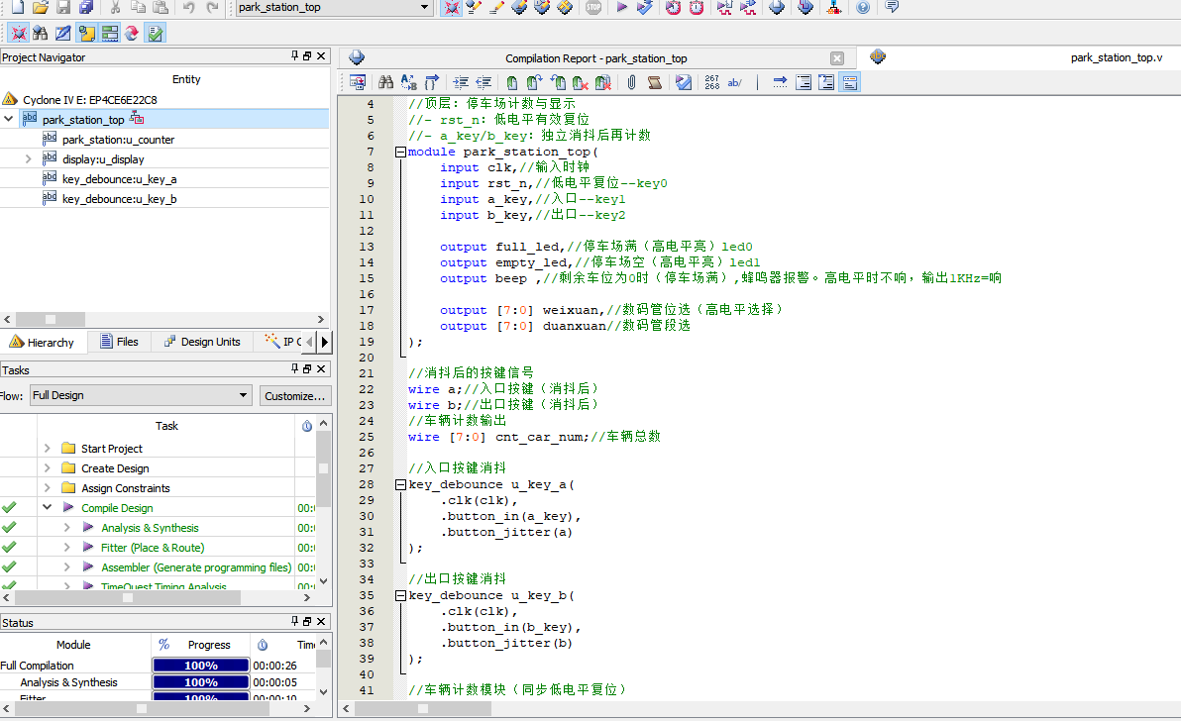1181x721 pixels.
Task: Switch to the Design Units tab
Action: pyautogui.click(x=202, y=342)
